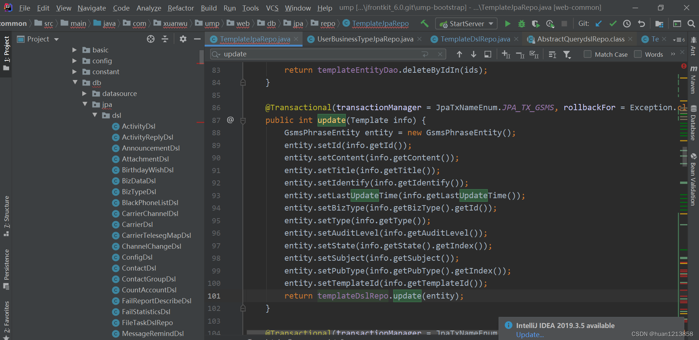Switch to TemplateDslRepo.java tab
This screenshot has height=340, width=699.
475,39
